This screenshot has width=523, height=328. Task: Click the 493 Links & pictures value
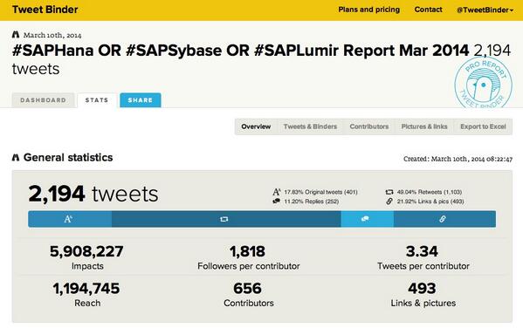[x=422, y=289]
